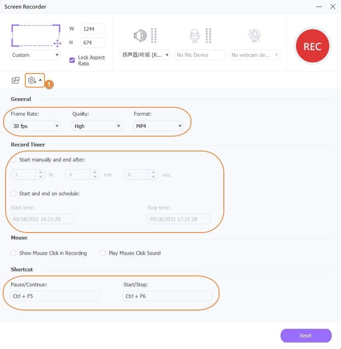Enable Play Mouse Click Sound
341x349 pixels.
click(103, 253)
